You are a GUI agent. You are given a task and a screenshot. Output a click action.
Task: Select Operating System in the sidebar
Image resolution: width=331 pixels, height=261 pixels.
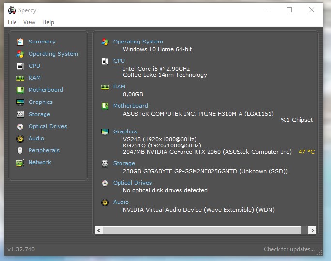(53, 54)
